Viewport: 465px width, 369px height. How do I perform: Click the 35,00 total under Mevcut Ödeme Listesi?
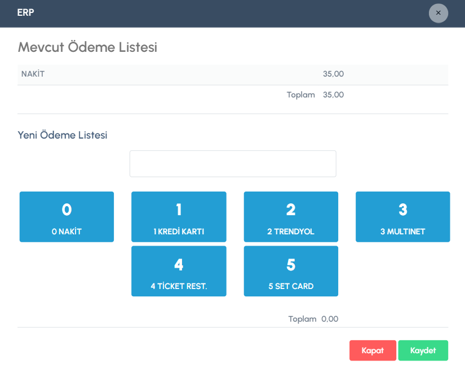[x=333, y=95]
